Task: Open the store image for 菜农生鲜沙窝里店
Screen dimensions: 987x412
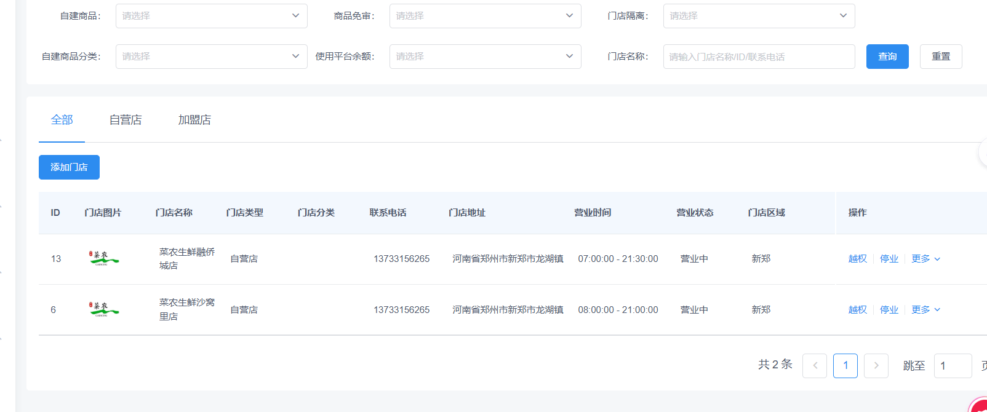Action: click(103, 309)
